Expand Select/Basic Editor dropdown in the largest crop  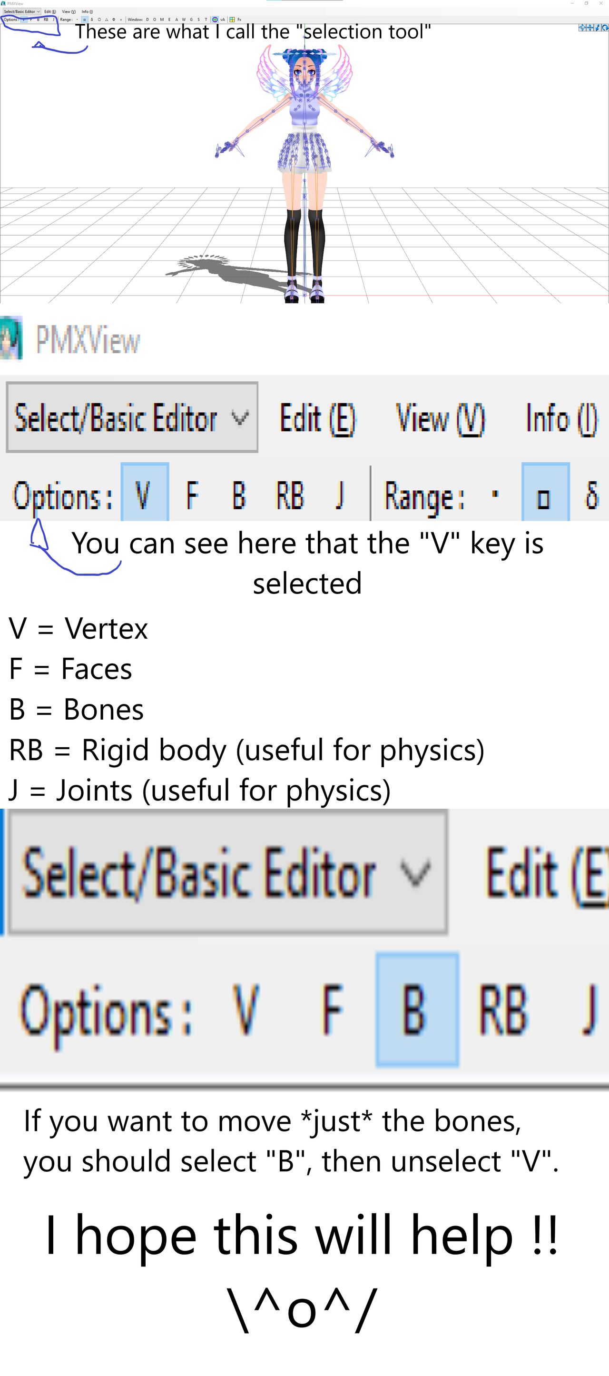[x=228, y=871]
